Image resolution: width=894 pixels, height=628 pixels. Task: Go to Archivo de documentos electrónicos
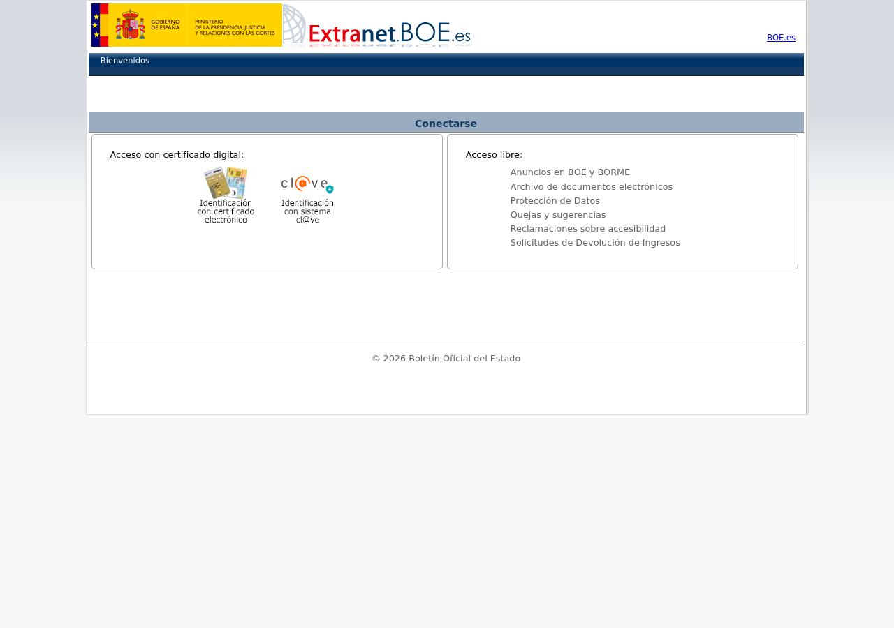point(592,187)
